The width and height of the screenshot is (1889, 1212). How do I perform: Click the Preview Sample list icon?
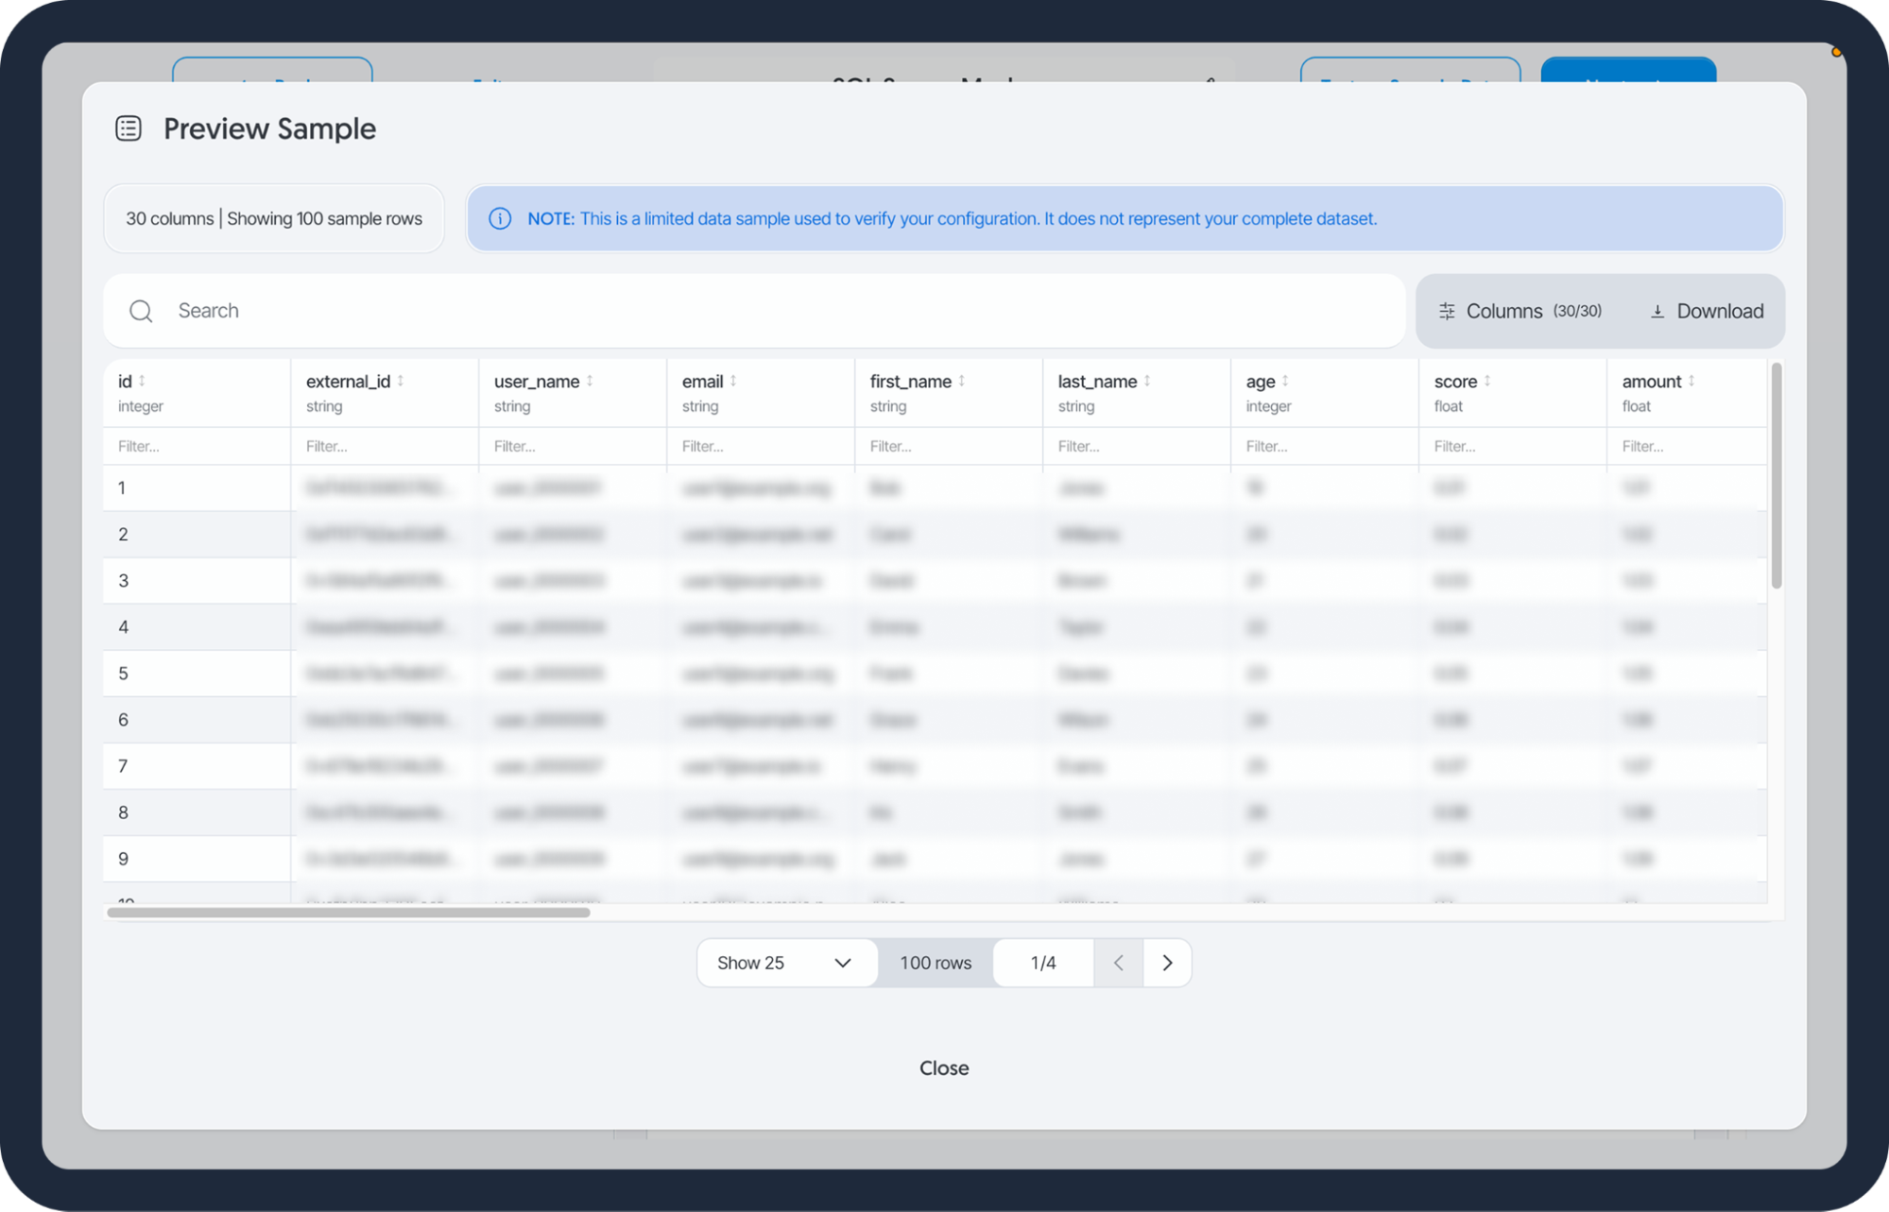pyautogui.click(x=129, y=128)
